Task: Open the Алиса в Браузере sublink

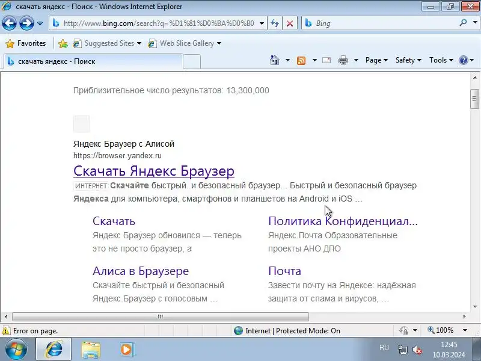Action: tap(141, 271)
